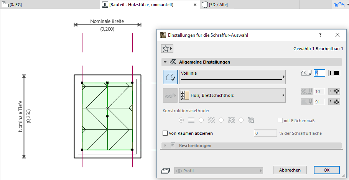
Task: Open the favorites star button
Action: coord(167,49)
